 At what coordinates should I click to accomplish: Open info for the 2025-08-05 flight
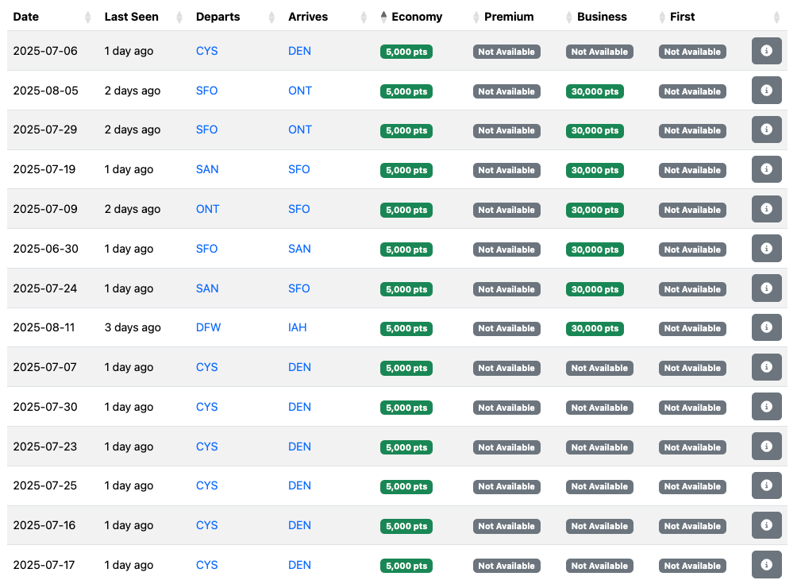click(x=766, y=91)
